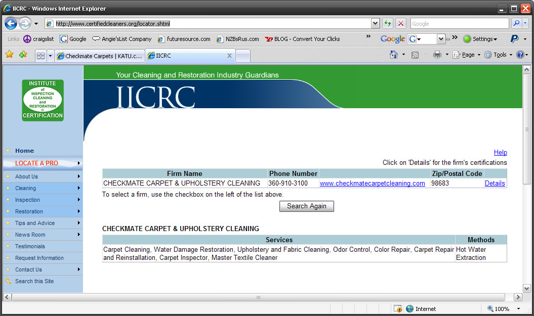Click the Add to Favorites icon

point(23,55)
